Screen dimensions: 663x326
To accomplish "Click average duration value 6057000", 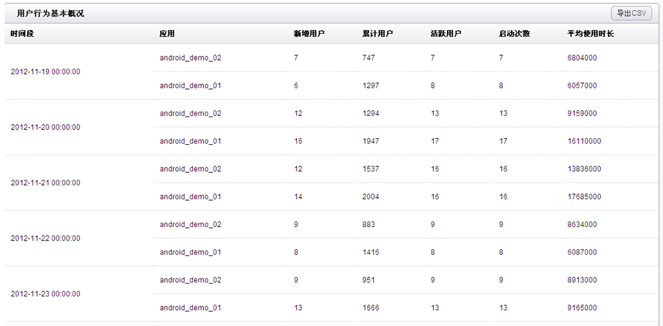I will click(582, 86).
